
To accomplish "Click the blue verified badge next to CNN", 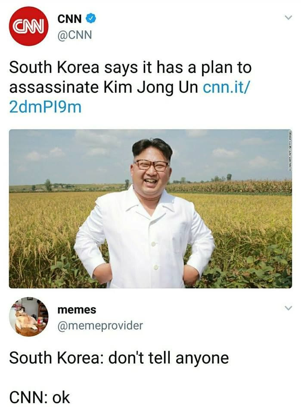I will (x=91, y=19).
